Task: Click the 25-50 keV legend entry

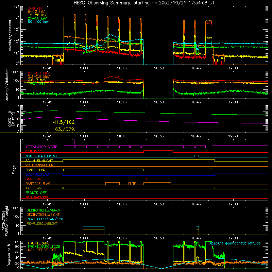Action: pos(37,18)
